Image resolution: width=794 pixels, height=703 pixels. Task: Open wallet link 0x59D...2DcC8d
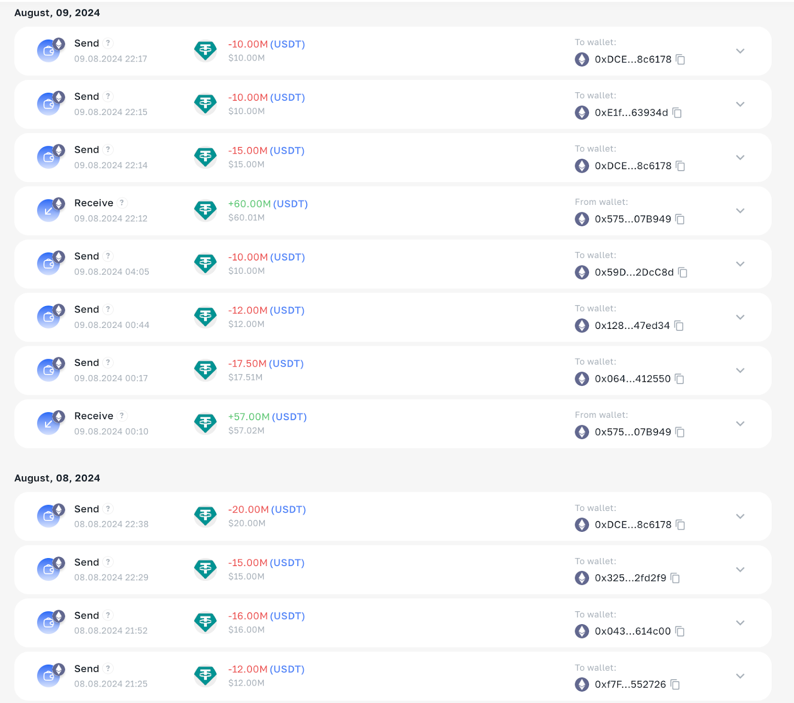click(x=634, y=272)
